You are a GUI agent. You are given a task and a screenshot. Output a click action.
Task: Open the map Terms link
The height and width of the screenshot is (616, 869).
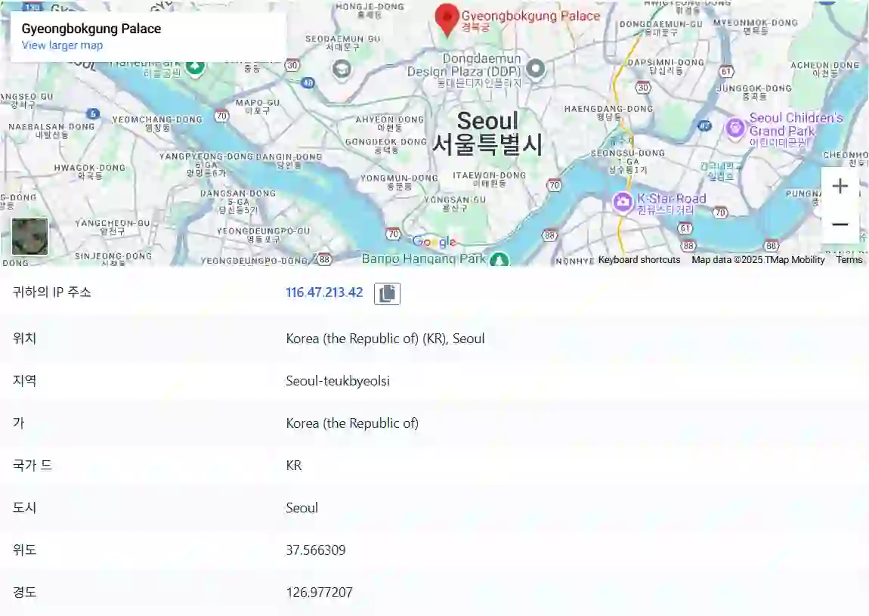(x=849, y=259)
